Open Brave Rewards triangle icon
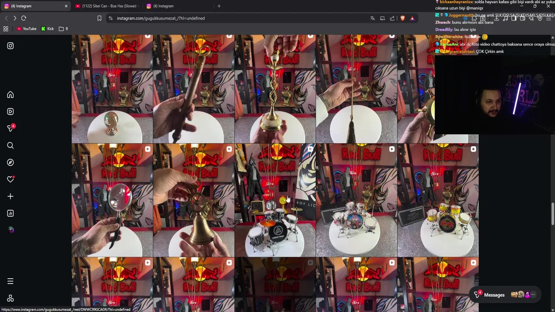Image resolution: width=555 pixels, height=312 pixels. point(412,18)
